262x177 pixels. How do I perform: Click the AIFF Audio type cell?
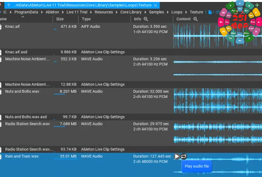coord(91,27)
